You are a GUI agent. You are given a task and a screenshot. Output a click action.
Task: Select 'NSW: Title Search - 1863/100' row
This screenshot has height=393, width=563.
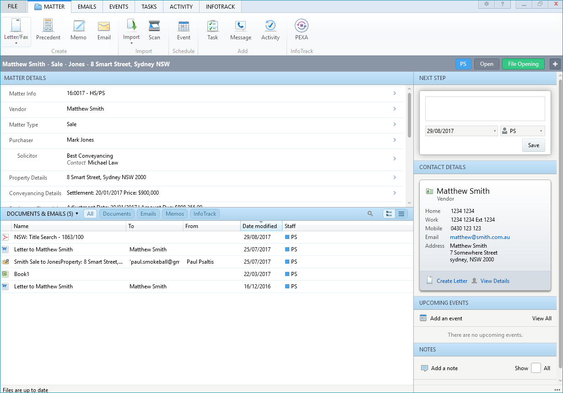coord(206,237)
